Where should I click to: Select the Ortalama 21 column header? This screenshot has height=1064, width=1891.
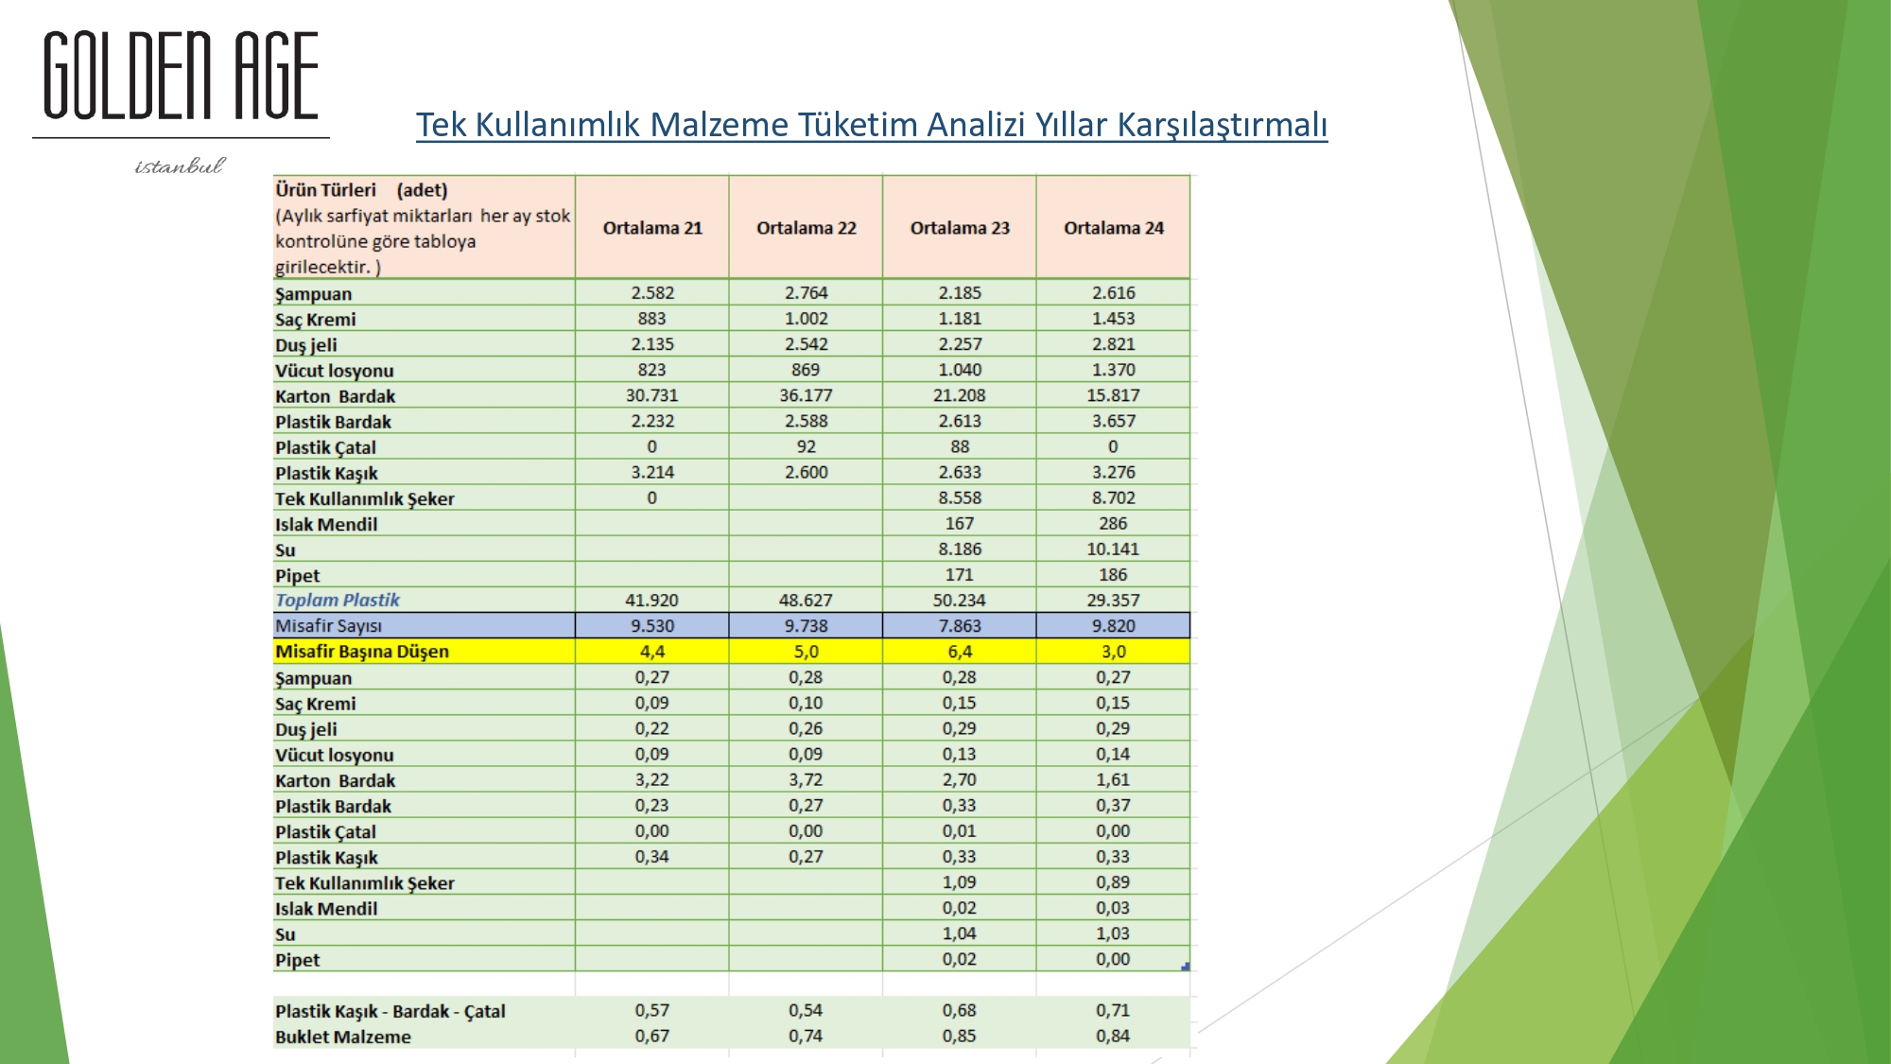(x=652, y=228)
